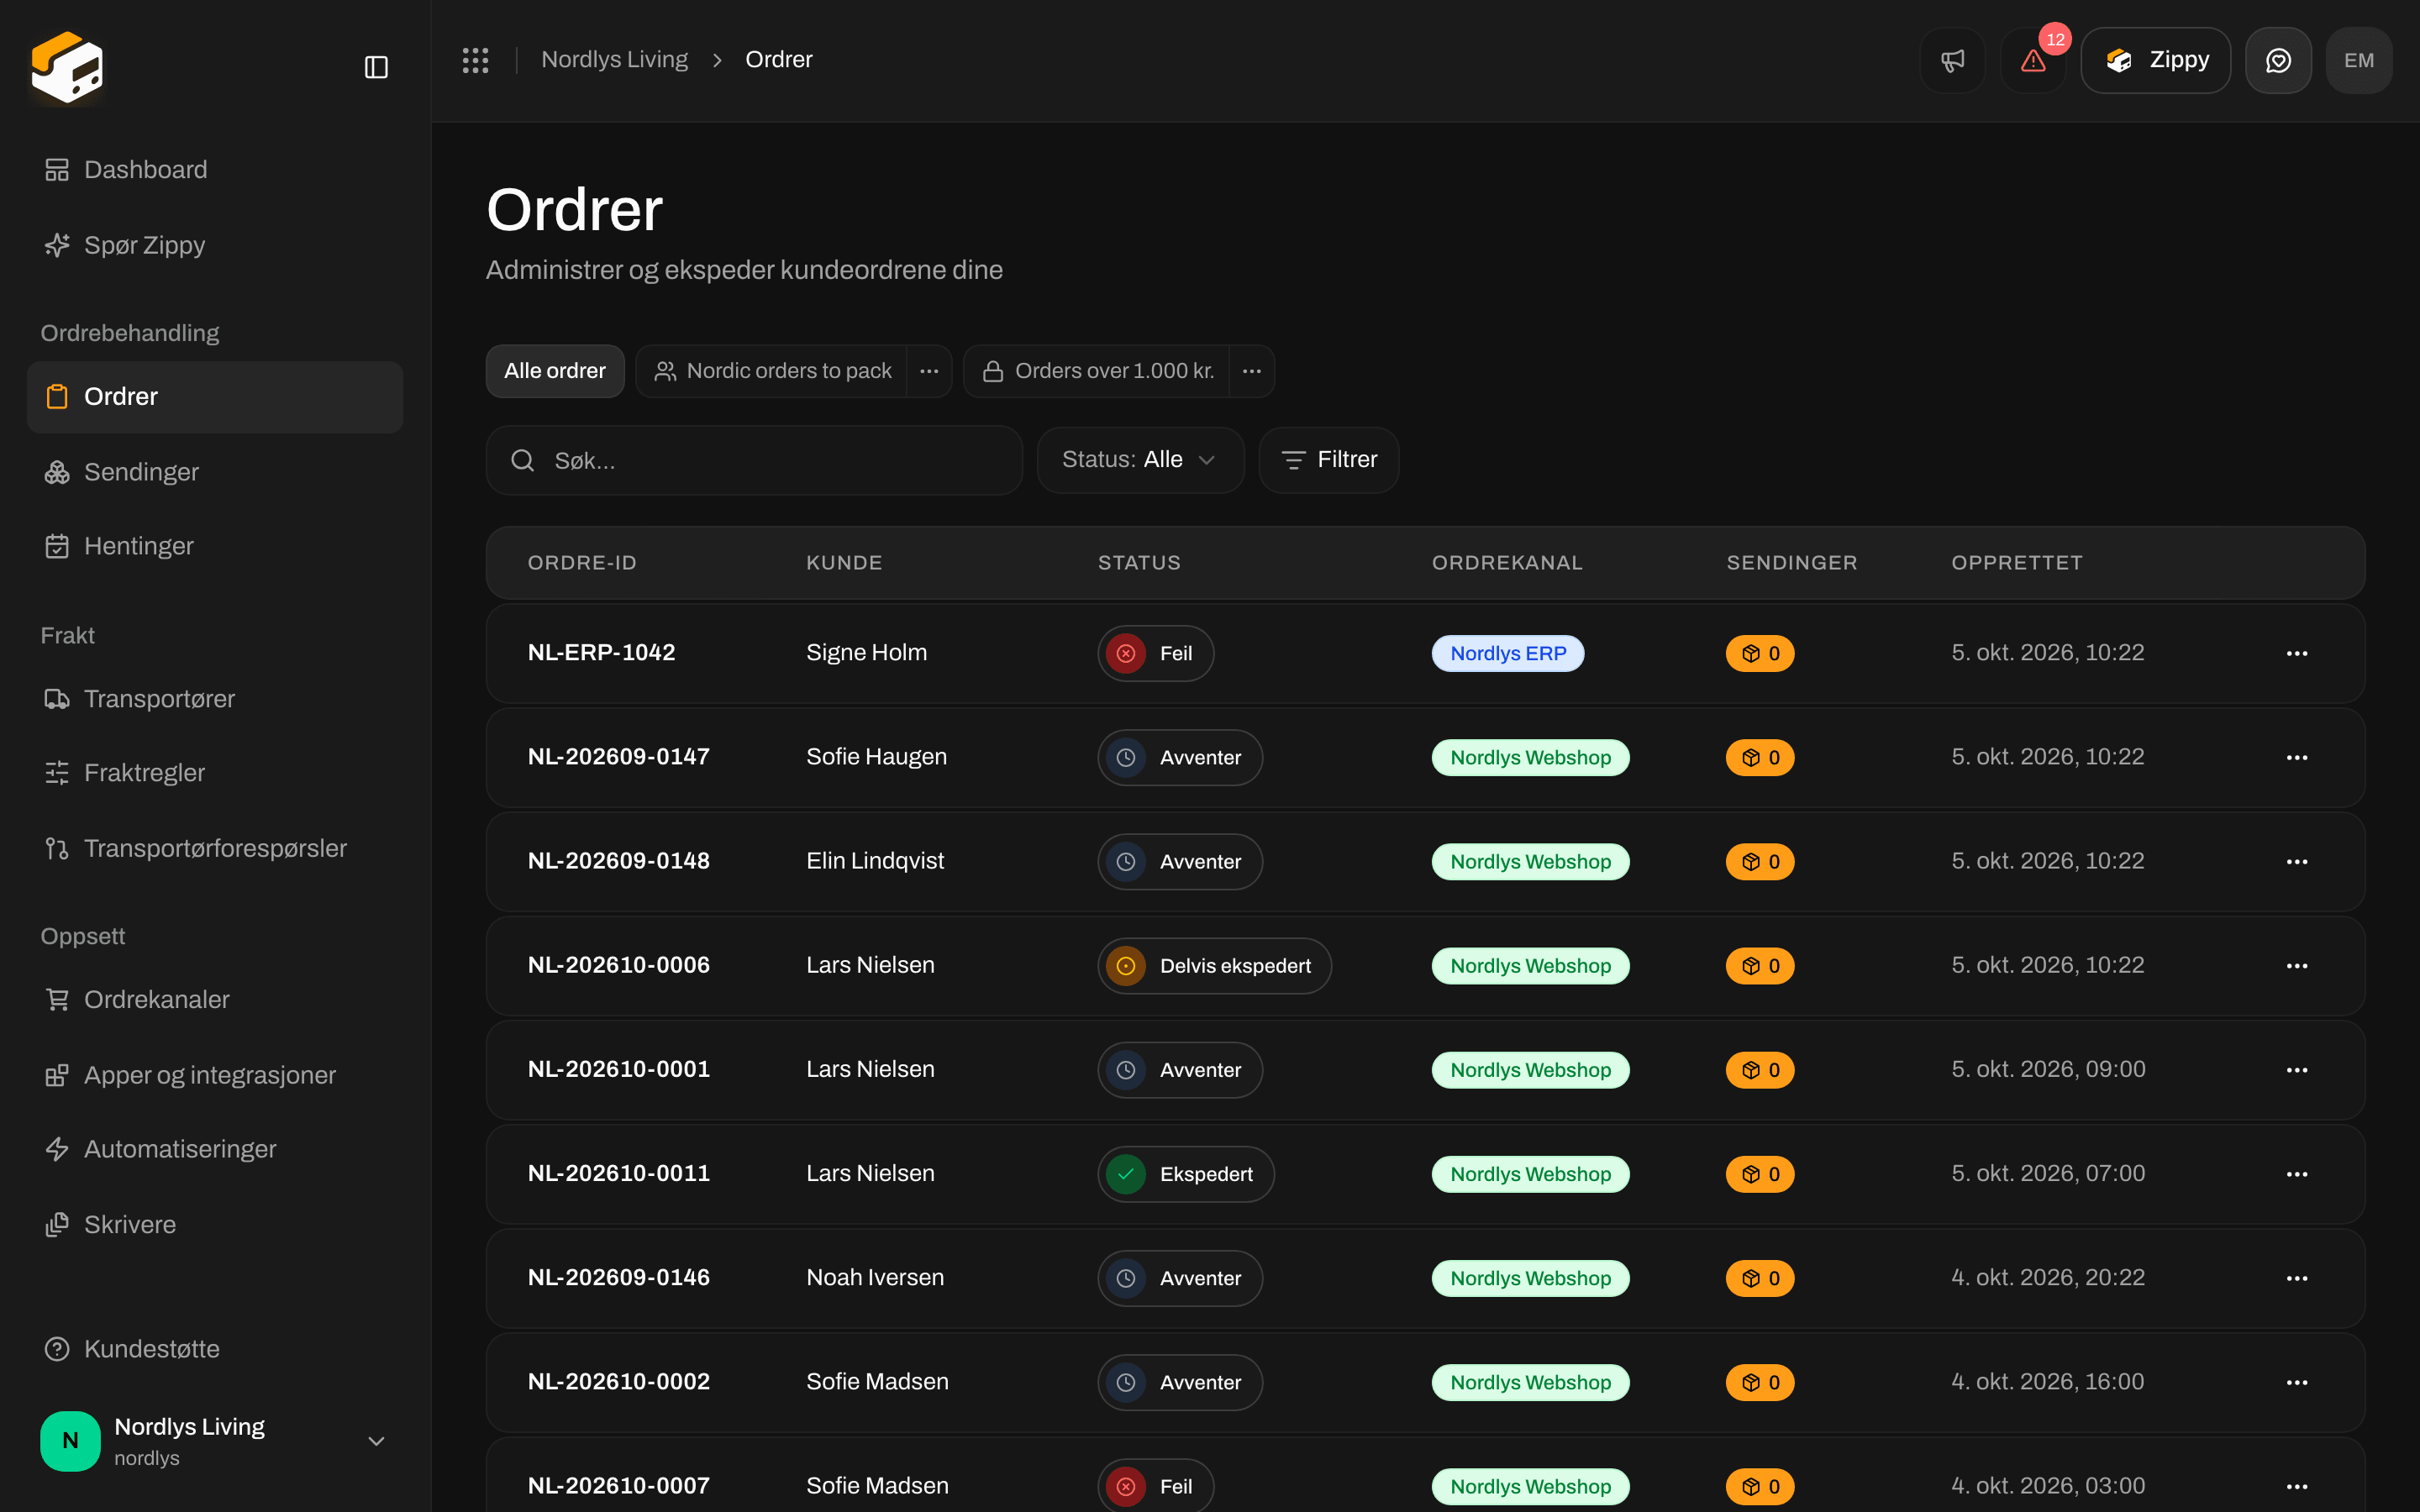This screenshot has height=1512, width=2420.
Task: Open row actions for NL-202610-0011
Action: coord(2297,1174)
